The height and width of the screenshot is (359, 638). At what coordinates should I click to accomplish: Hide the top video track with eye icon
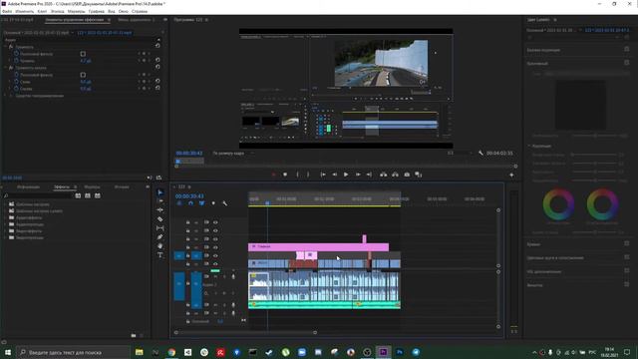tap(215, 222)
